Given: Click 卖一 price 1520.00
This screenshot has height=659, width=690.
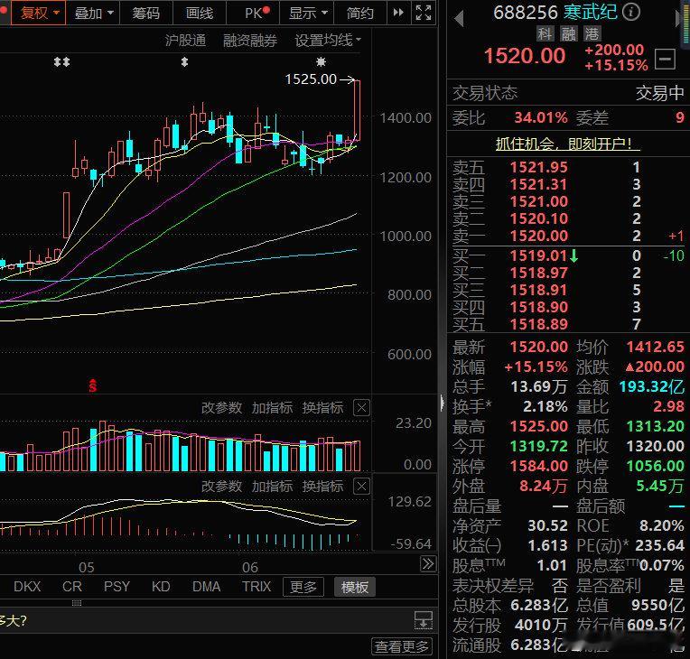Looking at the screenshot, I should point(538,236).
